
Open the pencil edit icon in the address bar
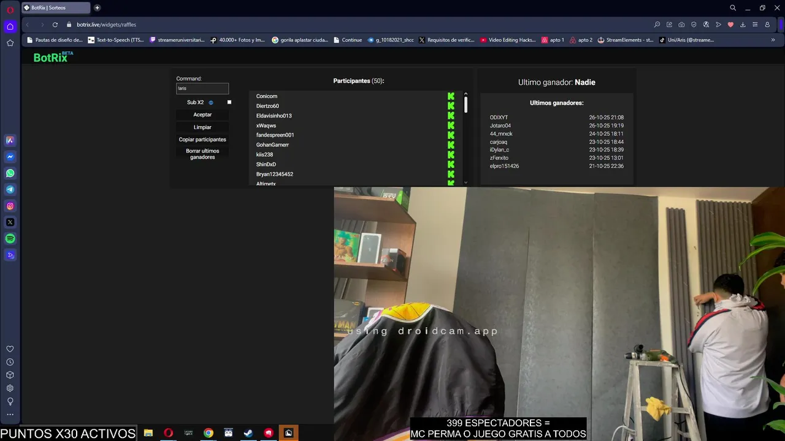[669, 24]
